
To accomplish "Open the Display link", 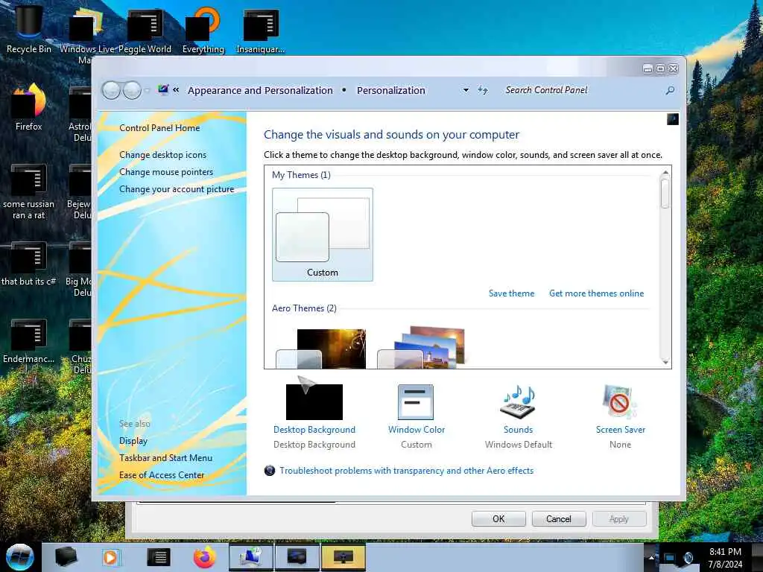I will 133,441.
